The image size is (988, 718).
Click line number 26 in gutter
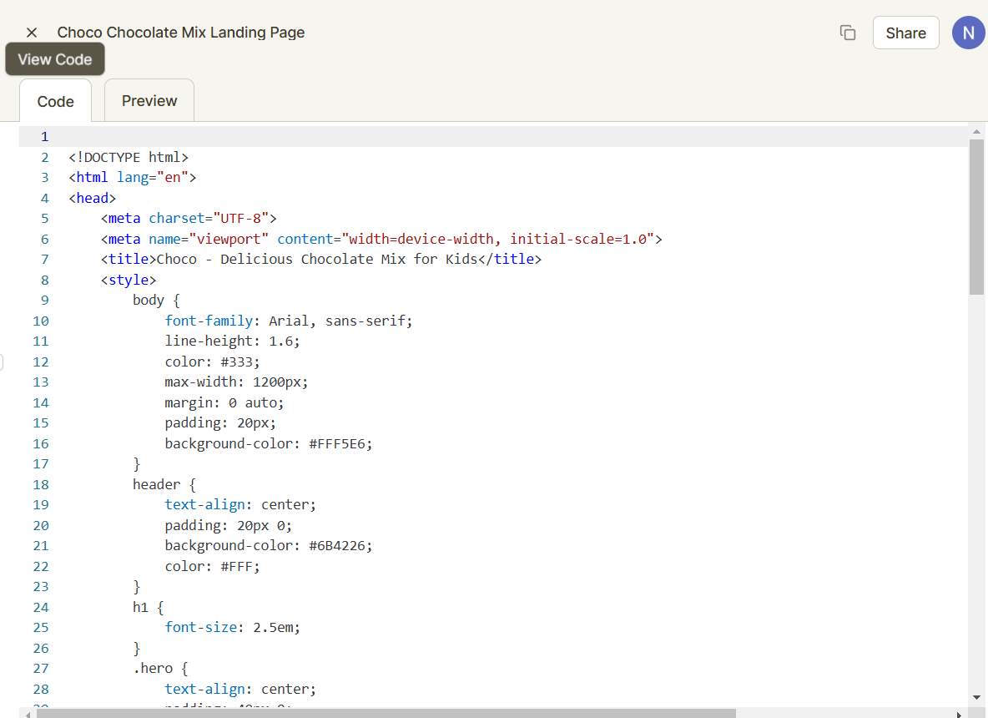point(41,648)
